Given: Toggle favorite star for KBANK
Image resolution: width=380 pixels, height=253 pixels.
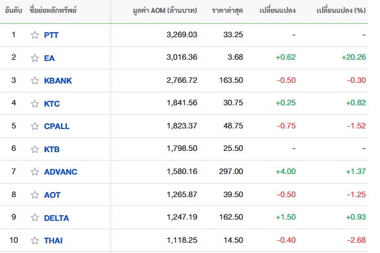Looking at the screenshot, I should (x=35, y=80).
